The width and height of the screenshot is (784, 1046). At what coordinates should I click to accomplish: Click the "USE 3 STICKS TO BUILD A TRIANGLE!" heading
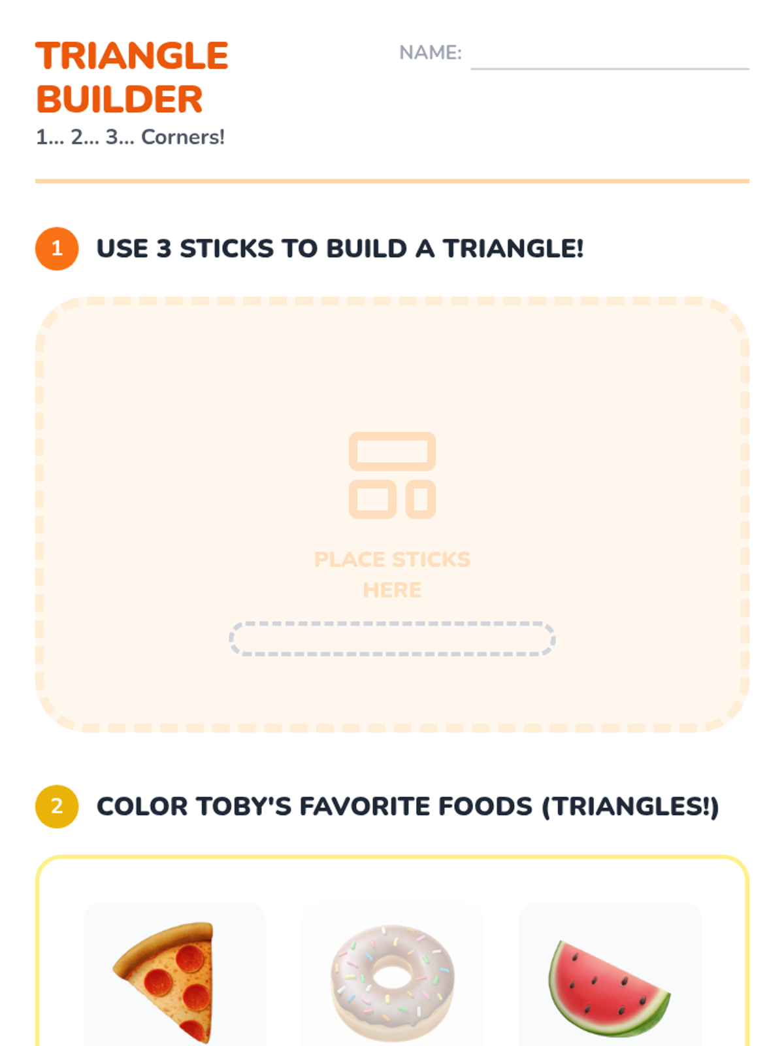click(x=340, y=248)
